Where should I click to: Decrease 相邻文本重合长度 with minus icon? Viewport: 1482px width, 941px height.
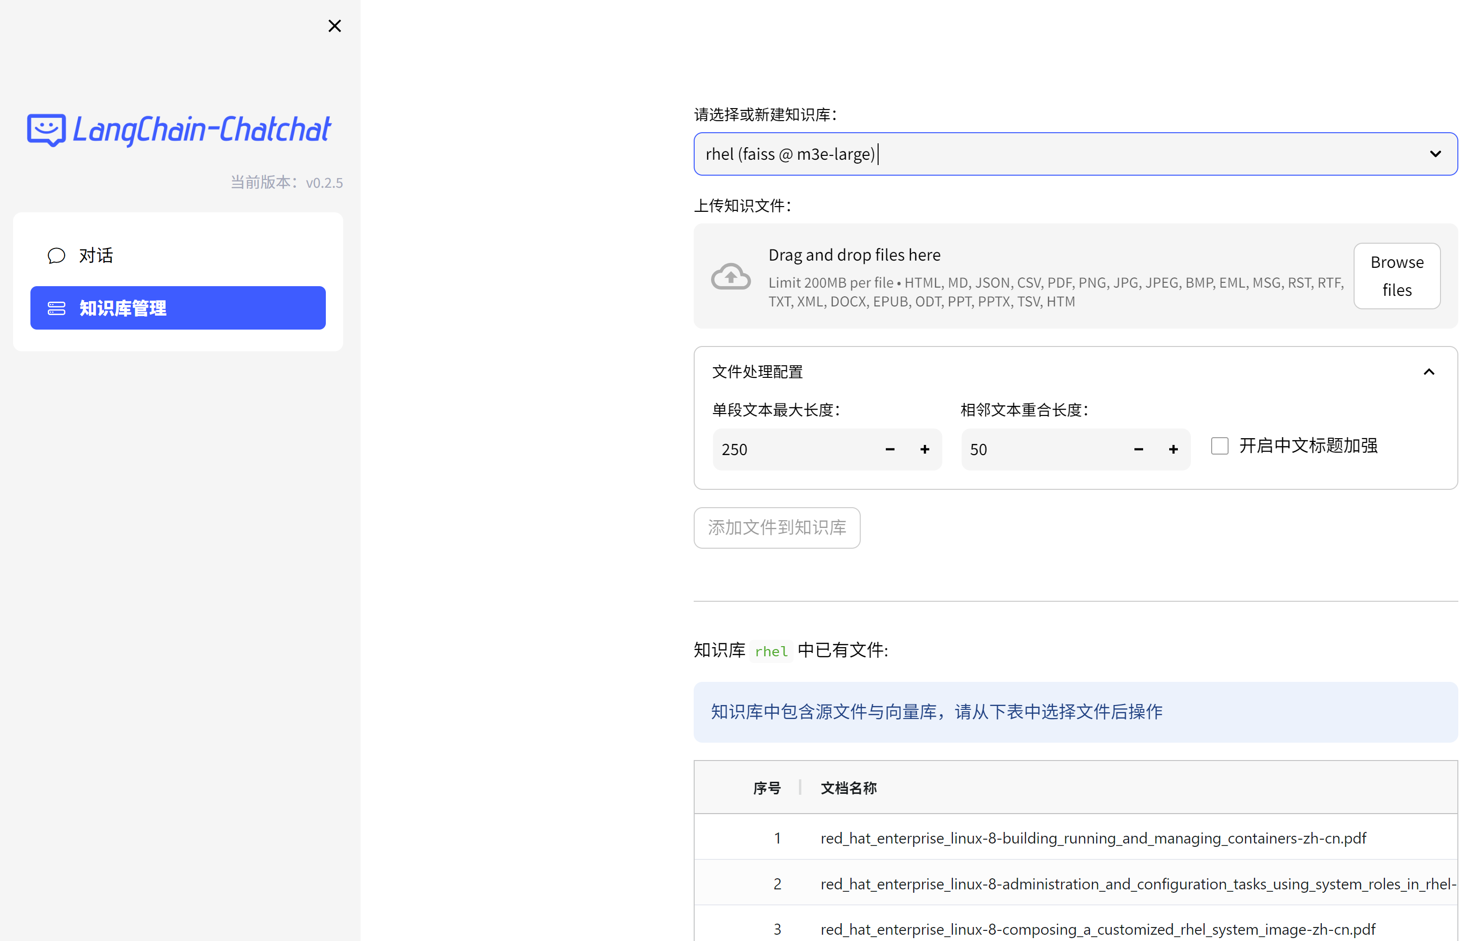pyautogui.click(x=1138, y=450)
